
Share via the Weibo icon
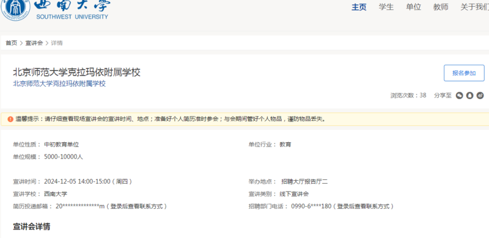tap(480, 96)
